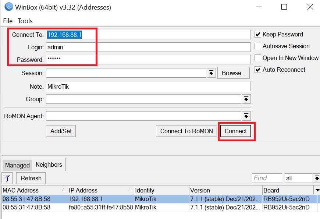Sort by the Identity column header
Image resolution: width=320 pixels, height=219 pixels.
[161, 190]
